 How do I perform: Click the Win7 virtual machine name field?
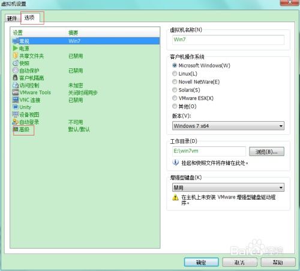click(x=228, y=40)
